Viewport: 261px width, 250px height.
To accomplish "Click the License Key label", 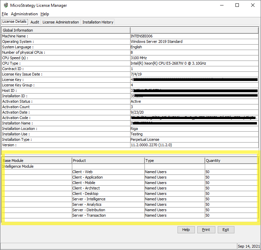I will click(x=13, y=80).
